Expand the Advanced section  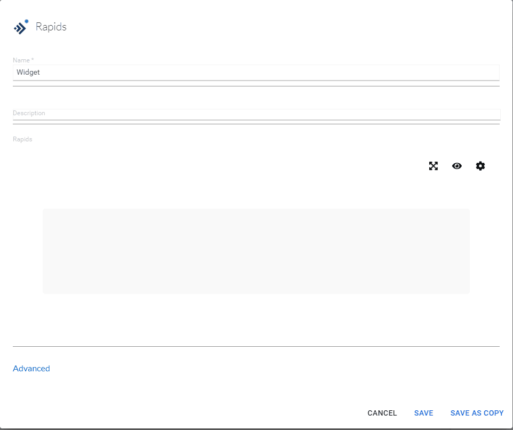[x=31, y=369]
